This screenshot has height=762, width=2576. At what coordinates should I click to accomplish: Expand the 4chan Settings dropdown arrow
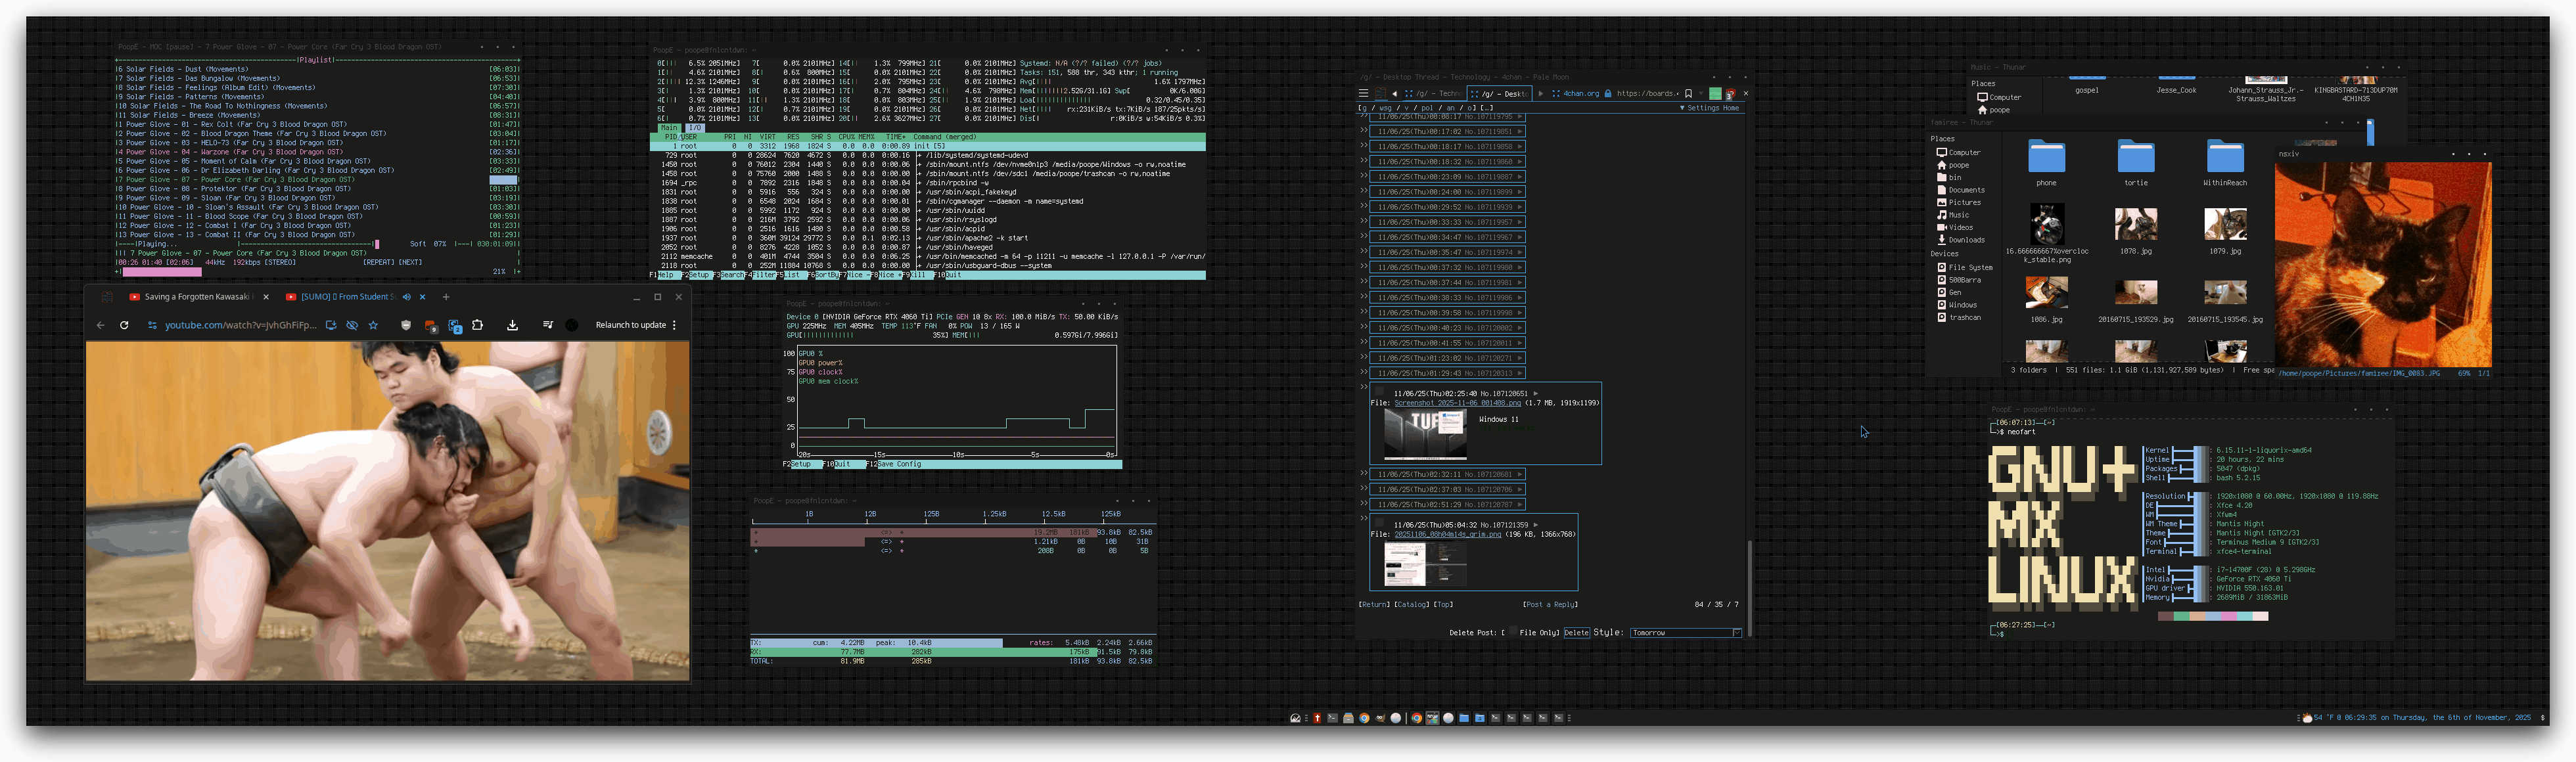pyautogui.click(x=1682, y=108)
